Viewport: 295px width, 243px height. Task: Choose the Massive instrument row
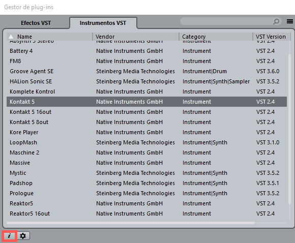pos(147,163)
